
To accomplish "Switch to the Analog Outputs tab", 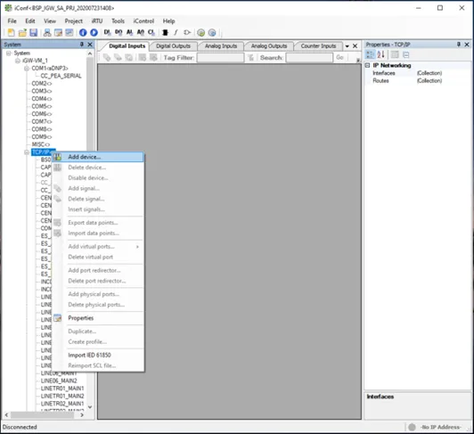I will (x=269, y=46).
